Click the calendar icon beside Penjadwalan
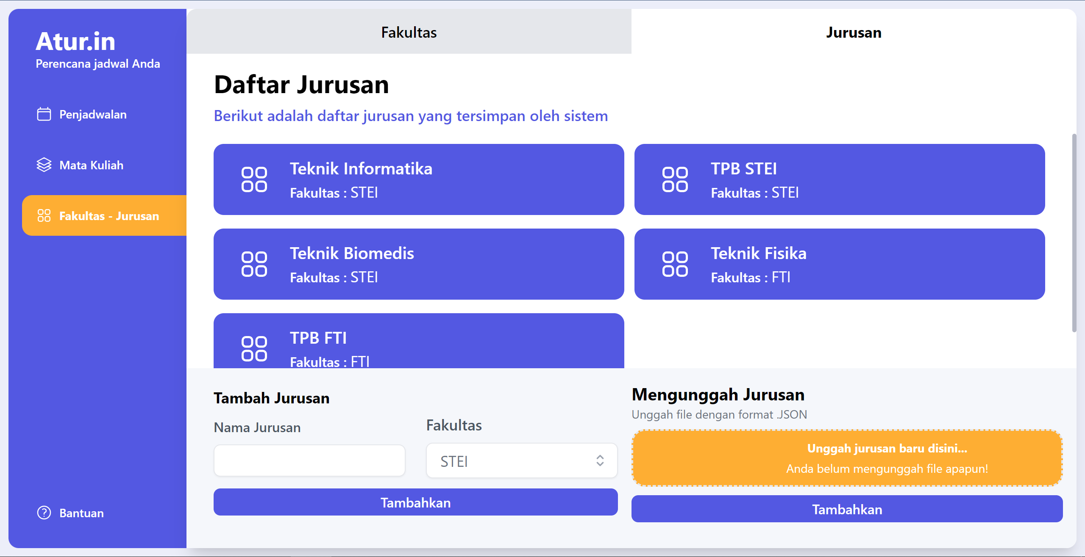 pyautogui.click(x=44, y=114)
